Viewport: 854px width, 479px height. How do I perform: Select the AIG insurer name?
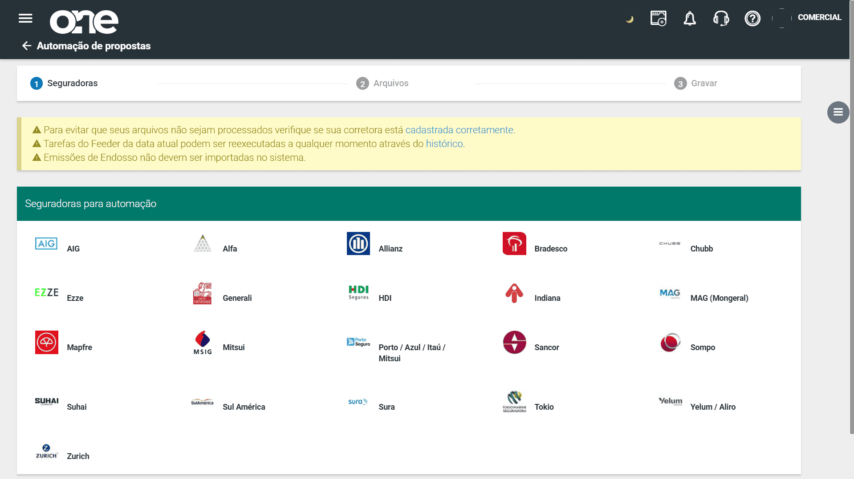[x=73, y=249]
